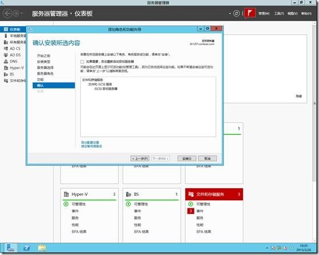Launch PowerShell from the taskbar

[27, 248]
